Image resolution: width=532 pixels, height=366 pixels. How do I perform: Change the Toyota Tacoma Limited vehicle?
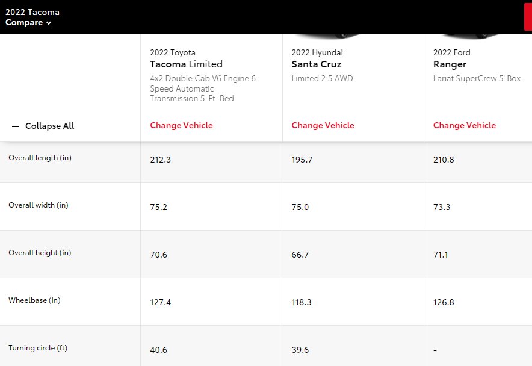click(181, 125)
